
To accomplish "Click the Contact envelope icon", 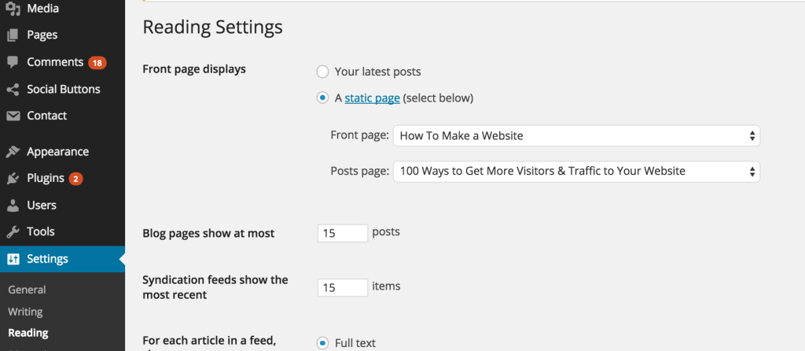I will (x=13, y=116).
